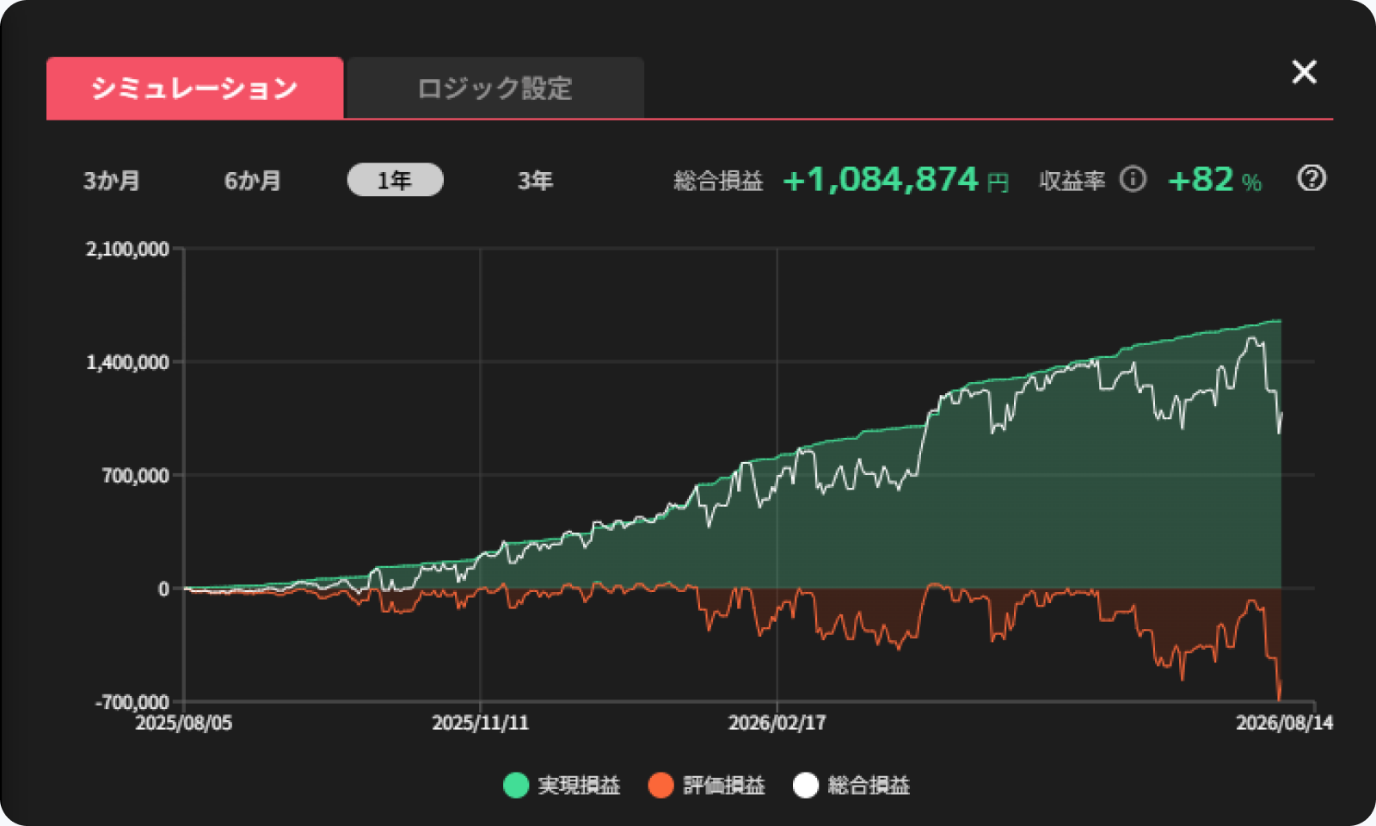Select the 3年 period option
Screen dimensions: 1376x826
tap(535, 181)
